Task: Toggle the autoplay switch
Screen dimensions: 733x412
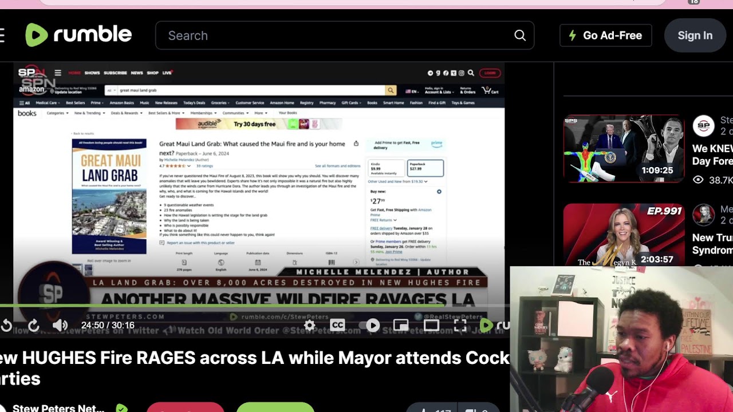Action: (x=370, y=326)
